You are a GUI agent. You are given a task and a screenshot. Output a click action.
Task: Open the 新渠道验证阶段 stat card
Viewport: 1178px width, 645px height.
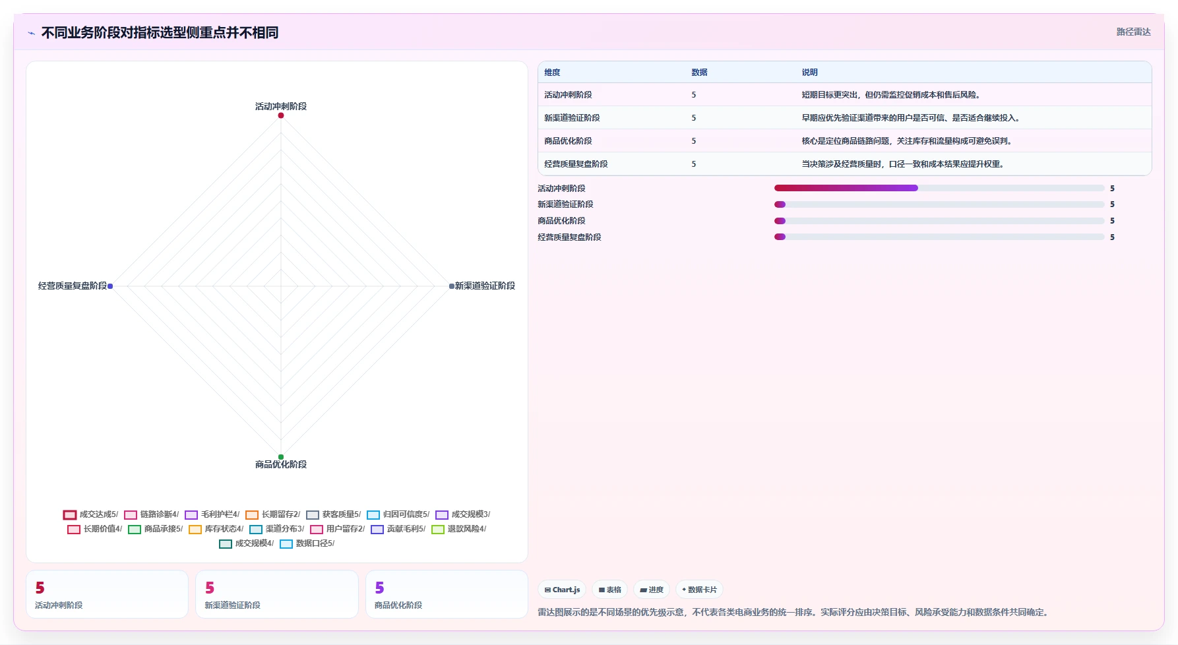coord(277,594)
